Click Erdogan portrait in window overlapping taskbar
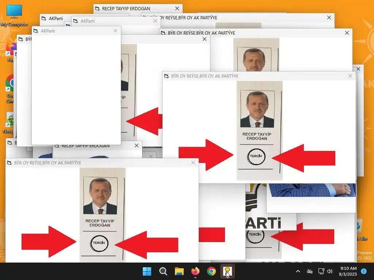This screenshot has height=280, width=374. (x=100, y=196)
